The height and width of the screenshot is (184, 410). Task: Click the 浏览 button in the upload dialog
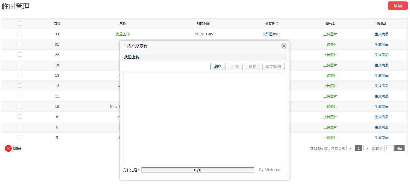click(x=218, y=66)
